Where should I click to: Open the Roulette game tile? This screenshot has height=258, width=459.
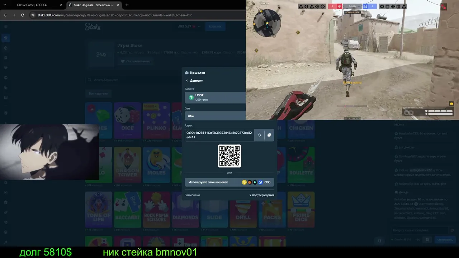[301, 165]
